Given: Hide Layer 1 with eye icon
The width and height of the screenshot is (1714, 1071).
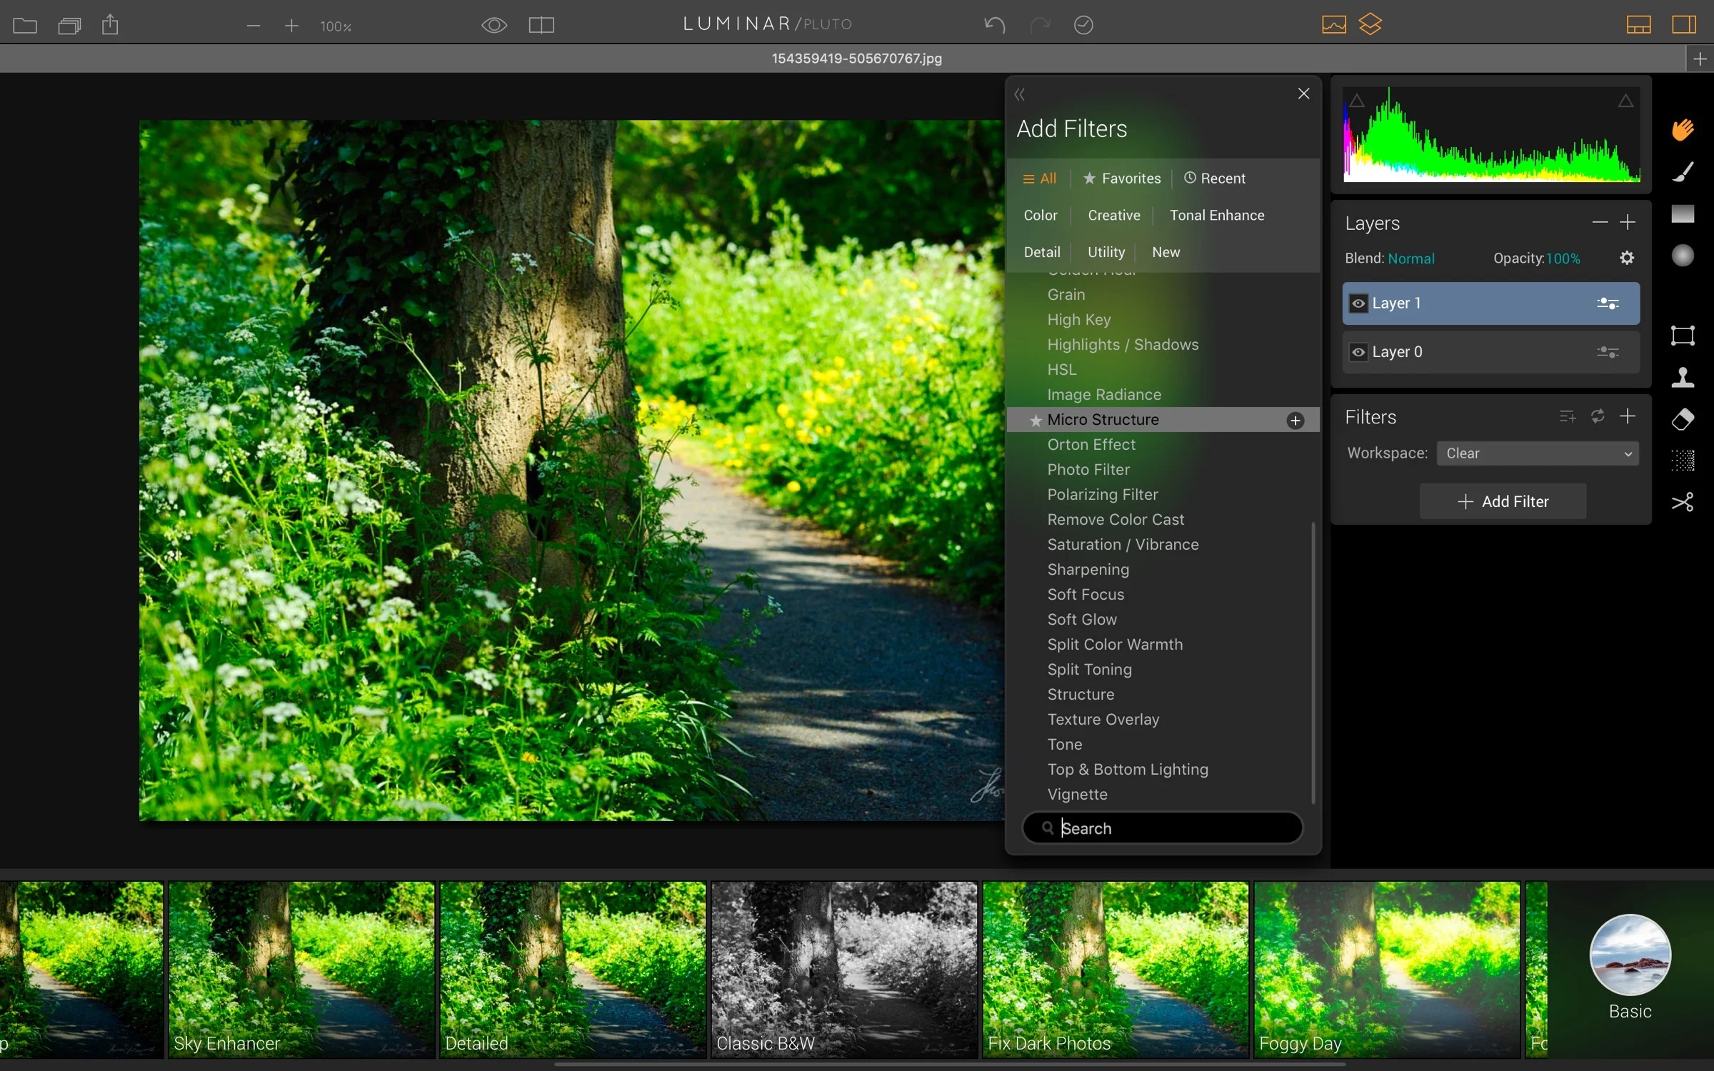Looking at the screenshot, I should pyautogui.click(x=1358, y=303).
